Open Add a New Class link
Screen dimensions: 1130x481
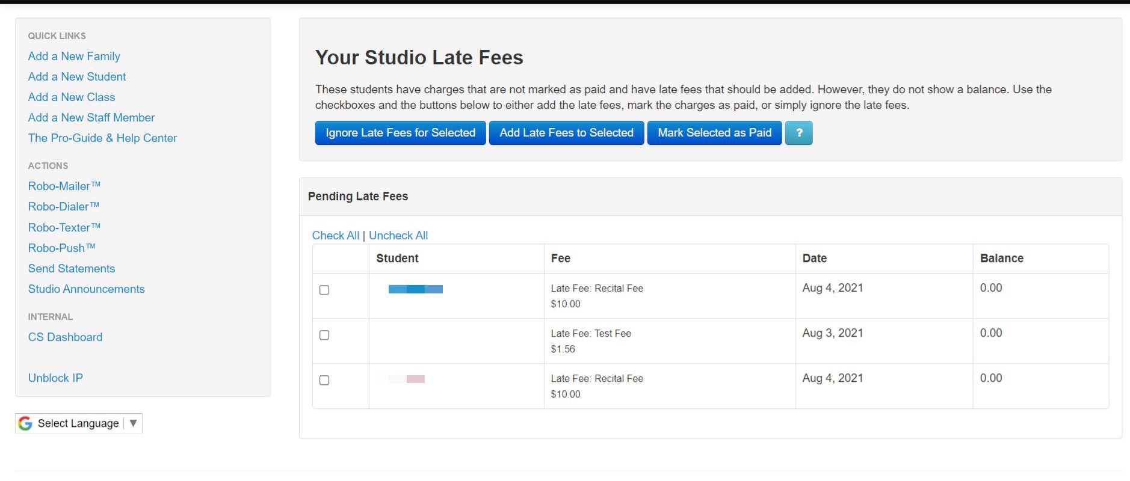[71, 97]
